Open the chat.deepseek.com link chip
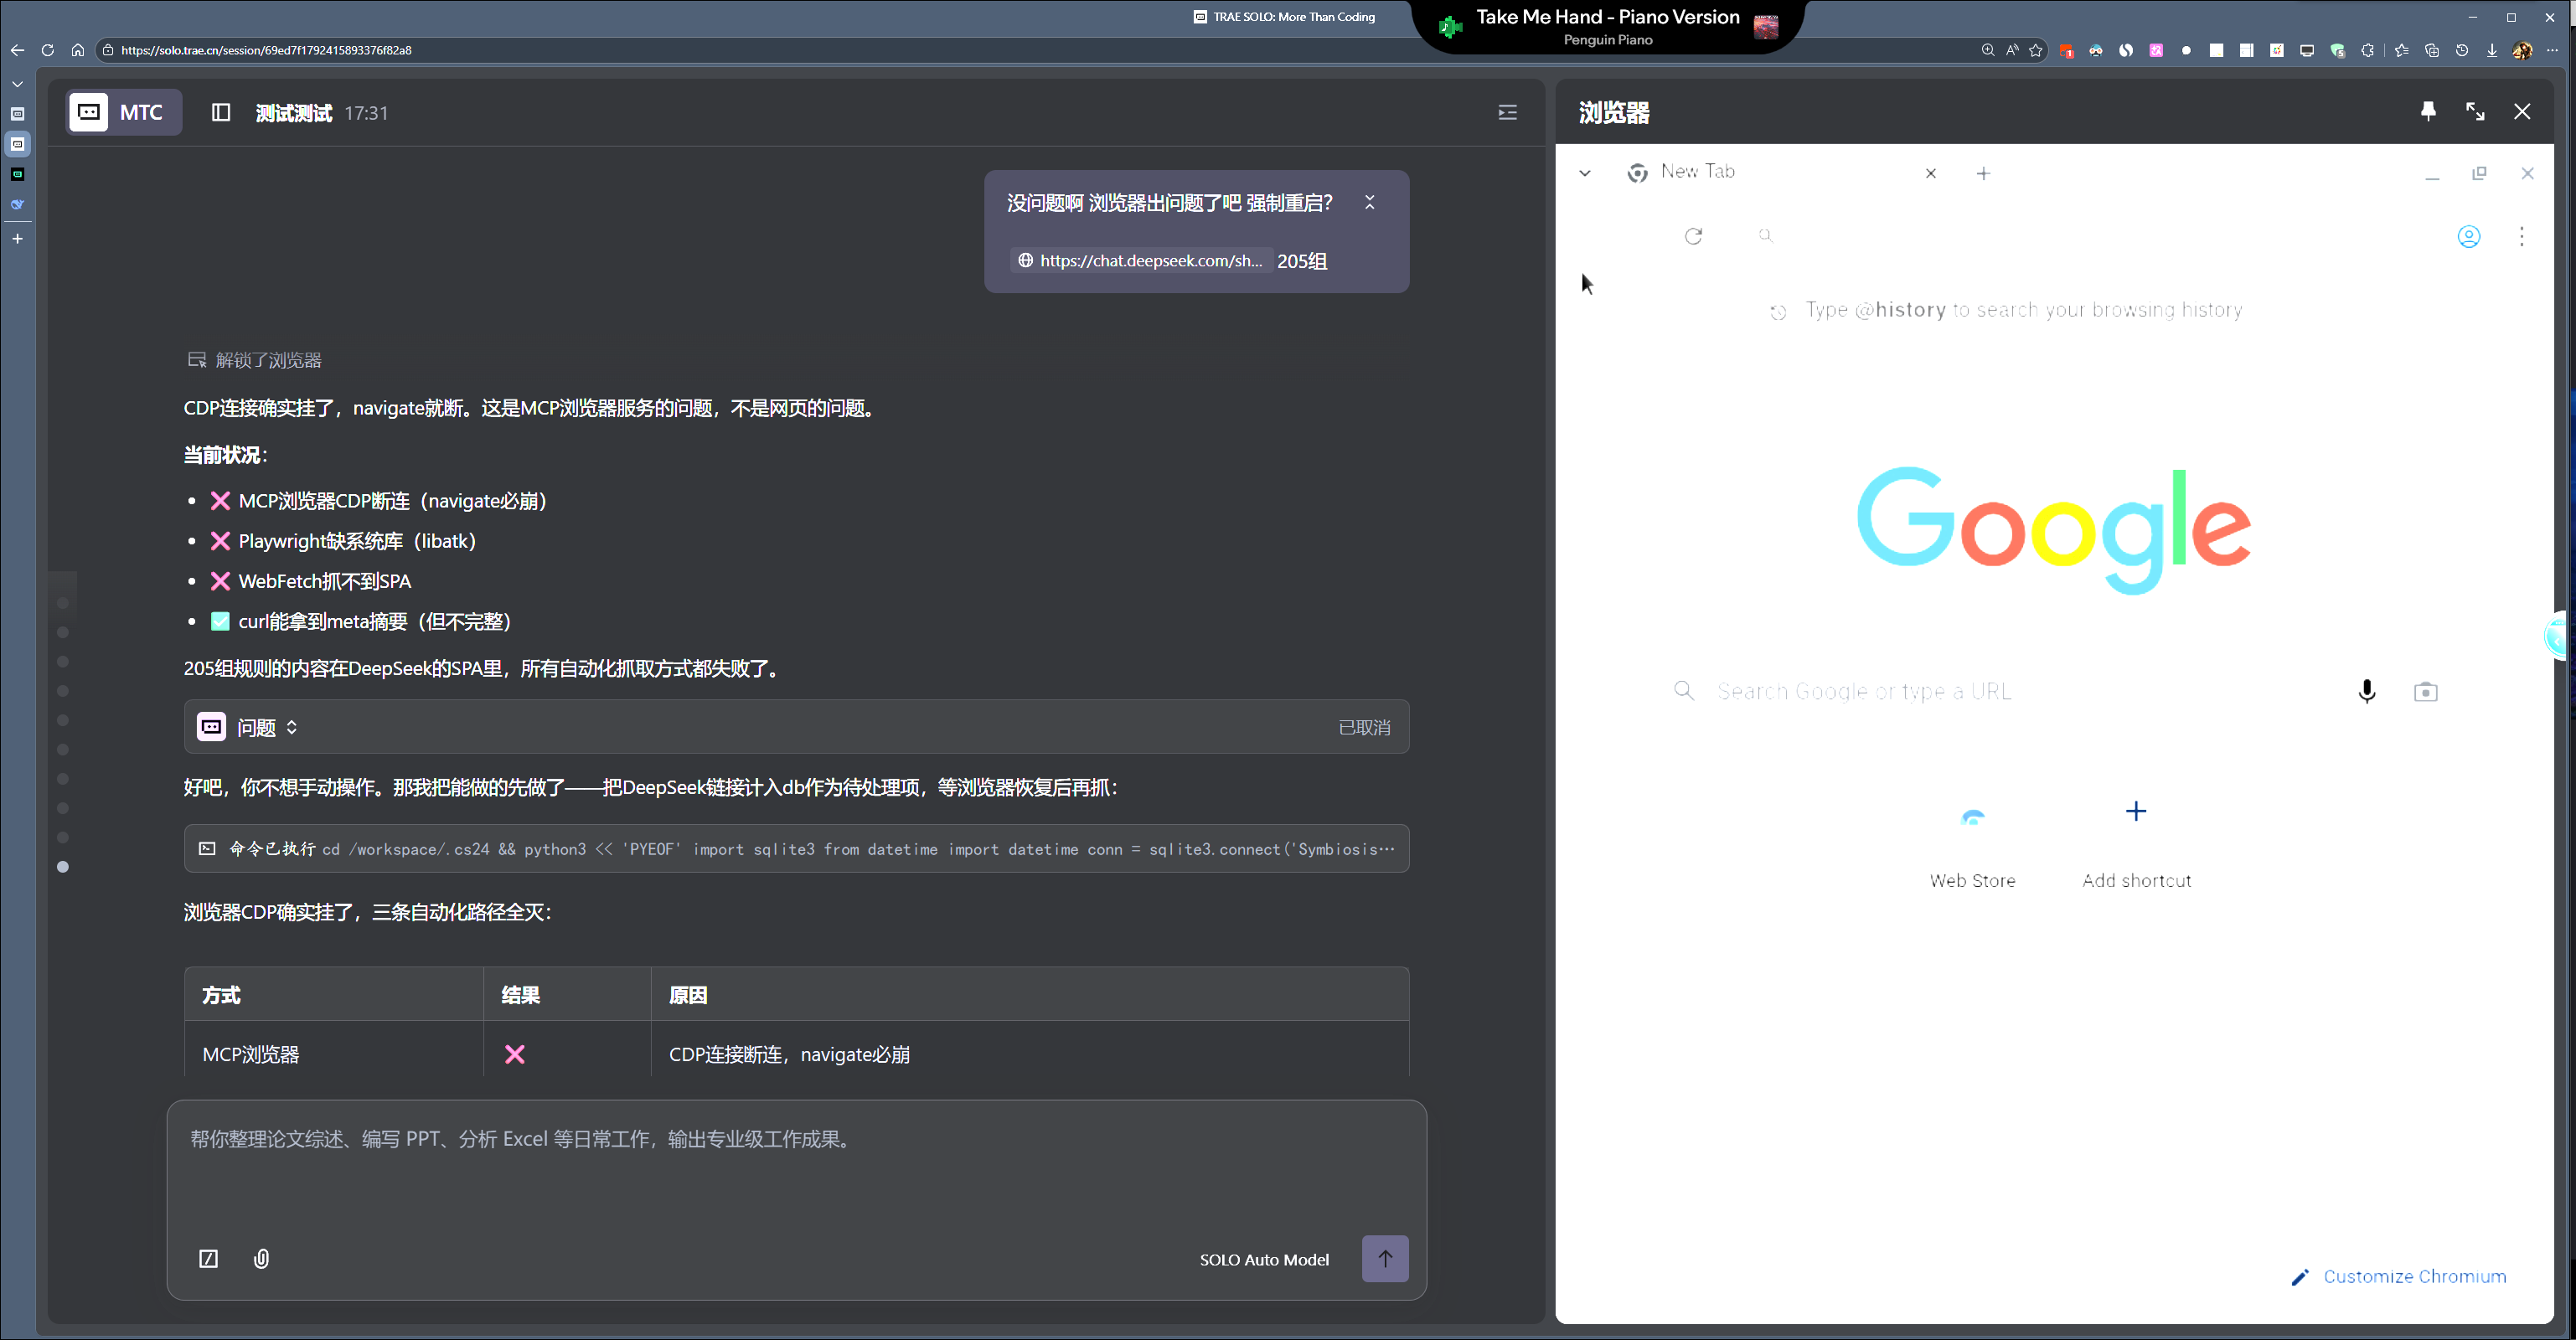Image resolution: width=2576 pixels, height=1340 pixels. (1140, 260)
